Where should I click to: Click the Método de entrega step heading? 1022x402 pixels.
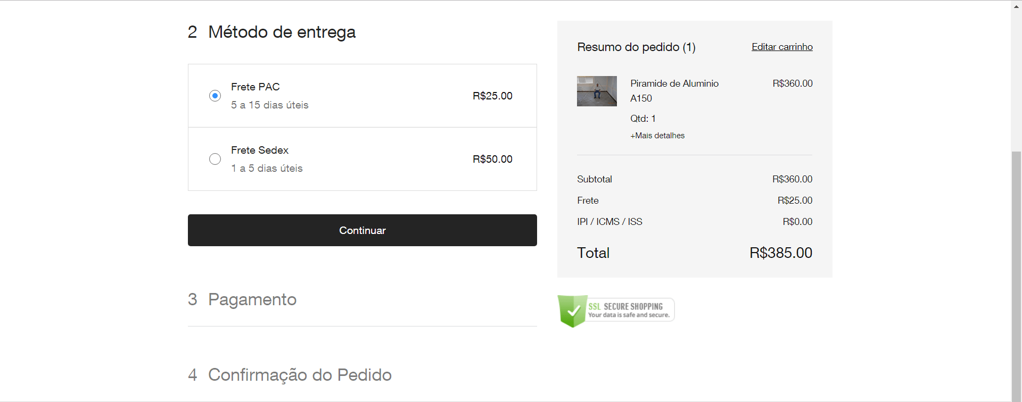click(x=282, y=32)
